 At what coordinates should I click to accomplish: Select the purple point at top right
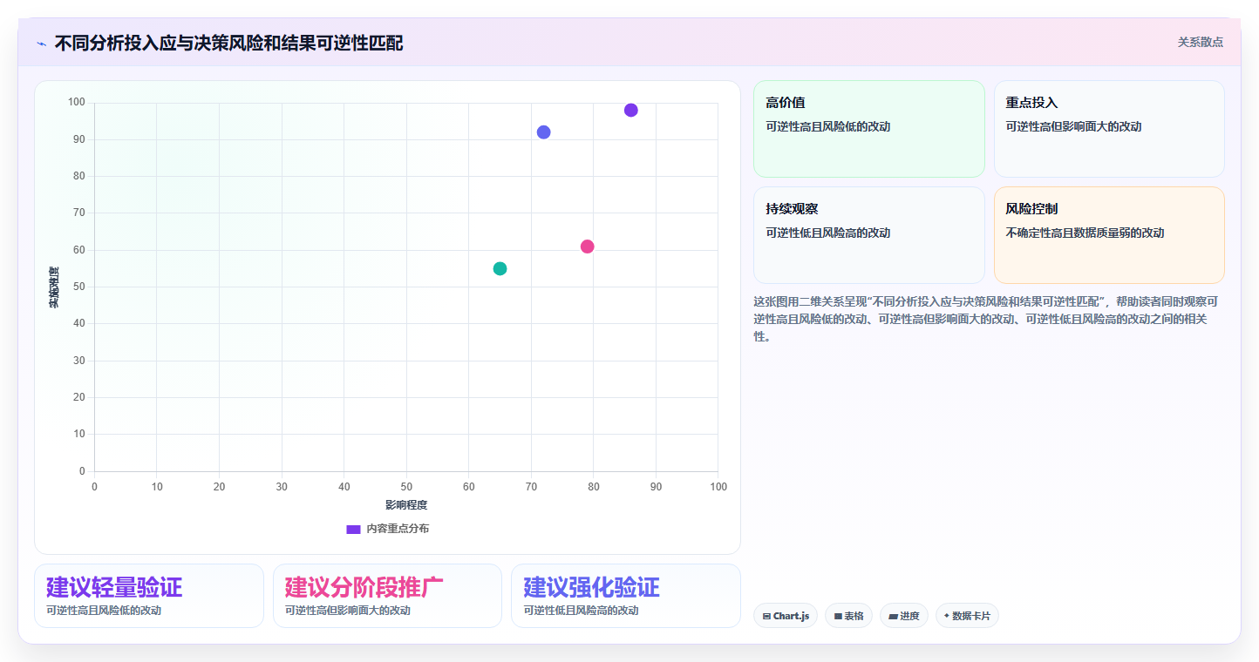(x=631, y=110)
